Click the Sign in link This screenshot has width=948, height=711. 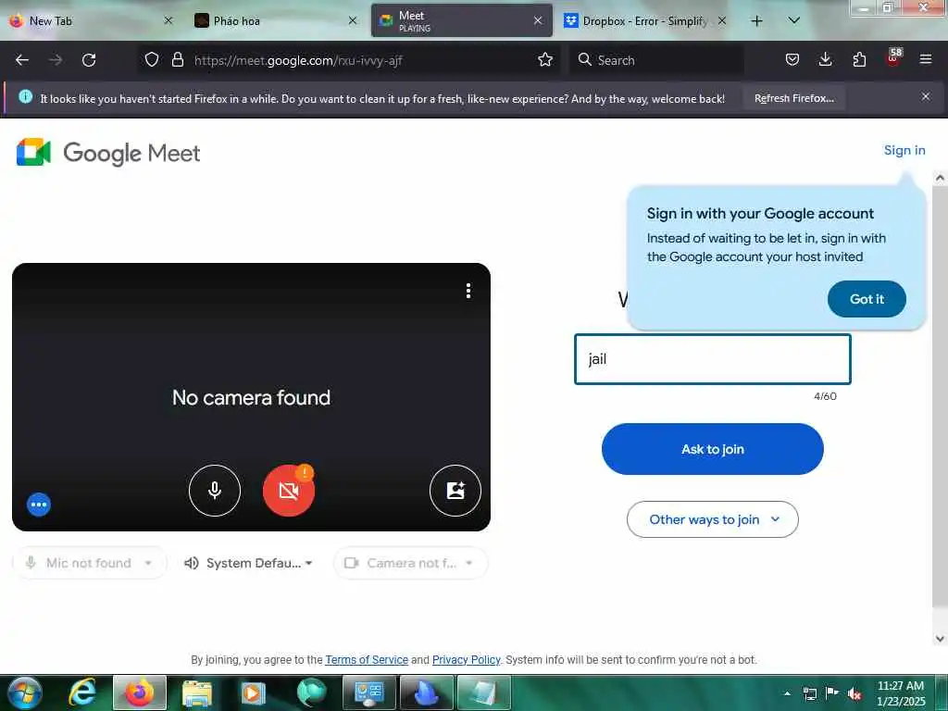(x=904, y=151)
